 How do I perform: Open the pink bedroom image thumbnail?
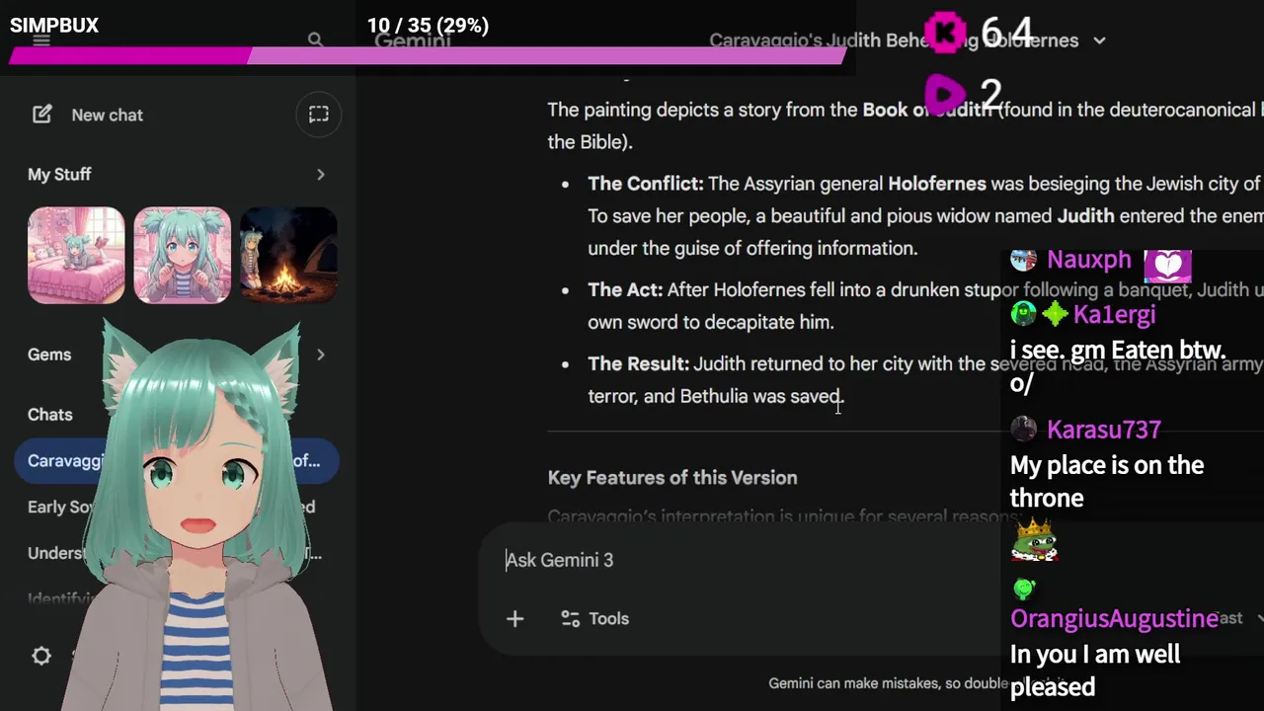pyautogui.click(x=76, y=255)
